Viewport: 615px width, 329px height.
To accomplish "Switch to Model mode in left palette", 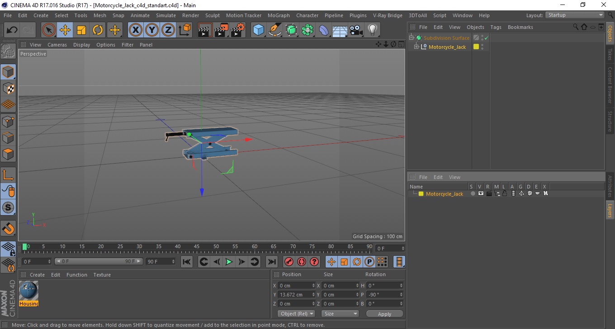I will coord(8,72).
